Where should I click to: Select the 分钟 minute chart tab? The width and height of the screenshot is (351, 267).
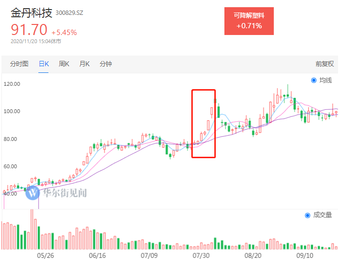pyautogui.click(x=105, y=64)
